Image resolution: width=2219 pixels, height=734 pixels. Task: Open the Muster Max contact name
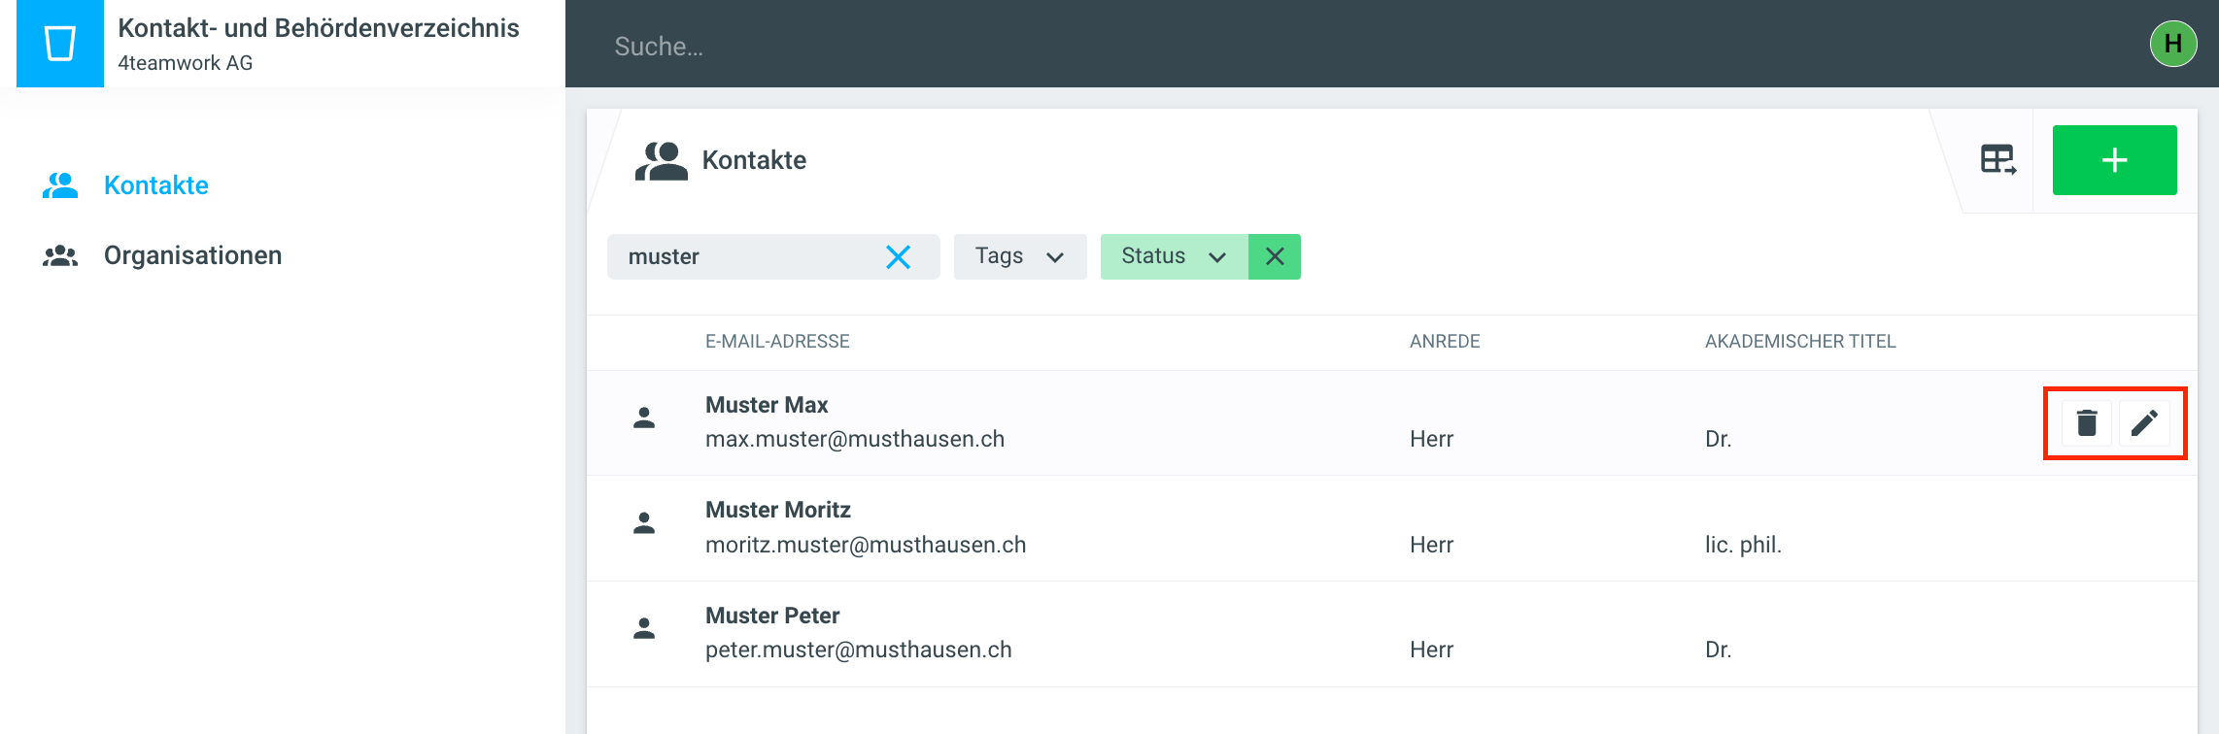coord(767,405)
